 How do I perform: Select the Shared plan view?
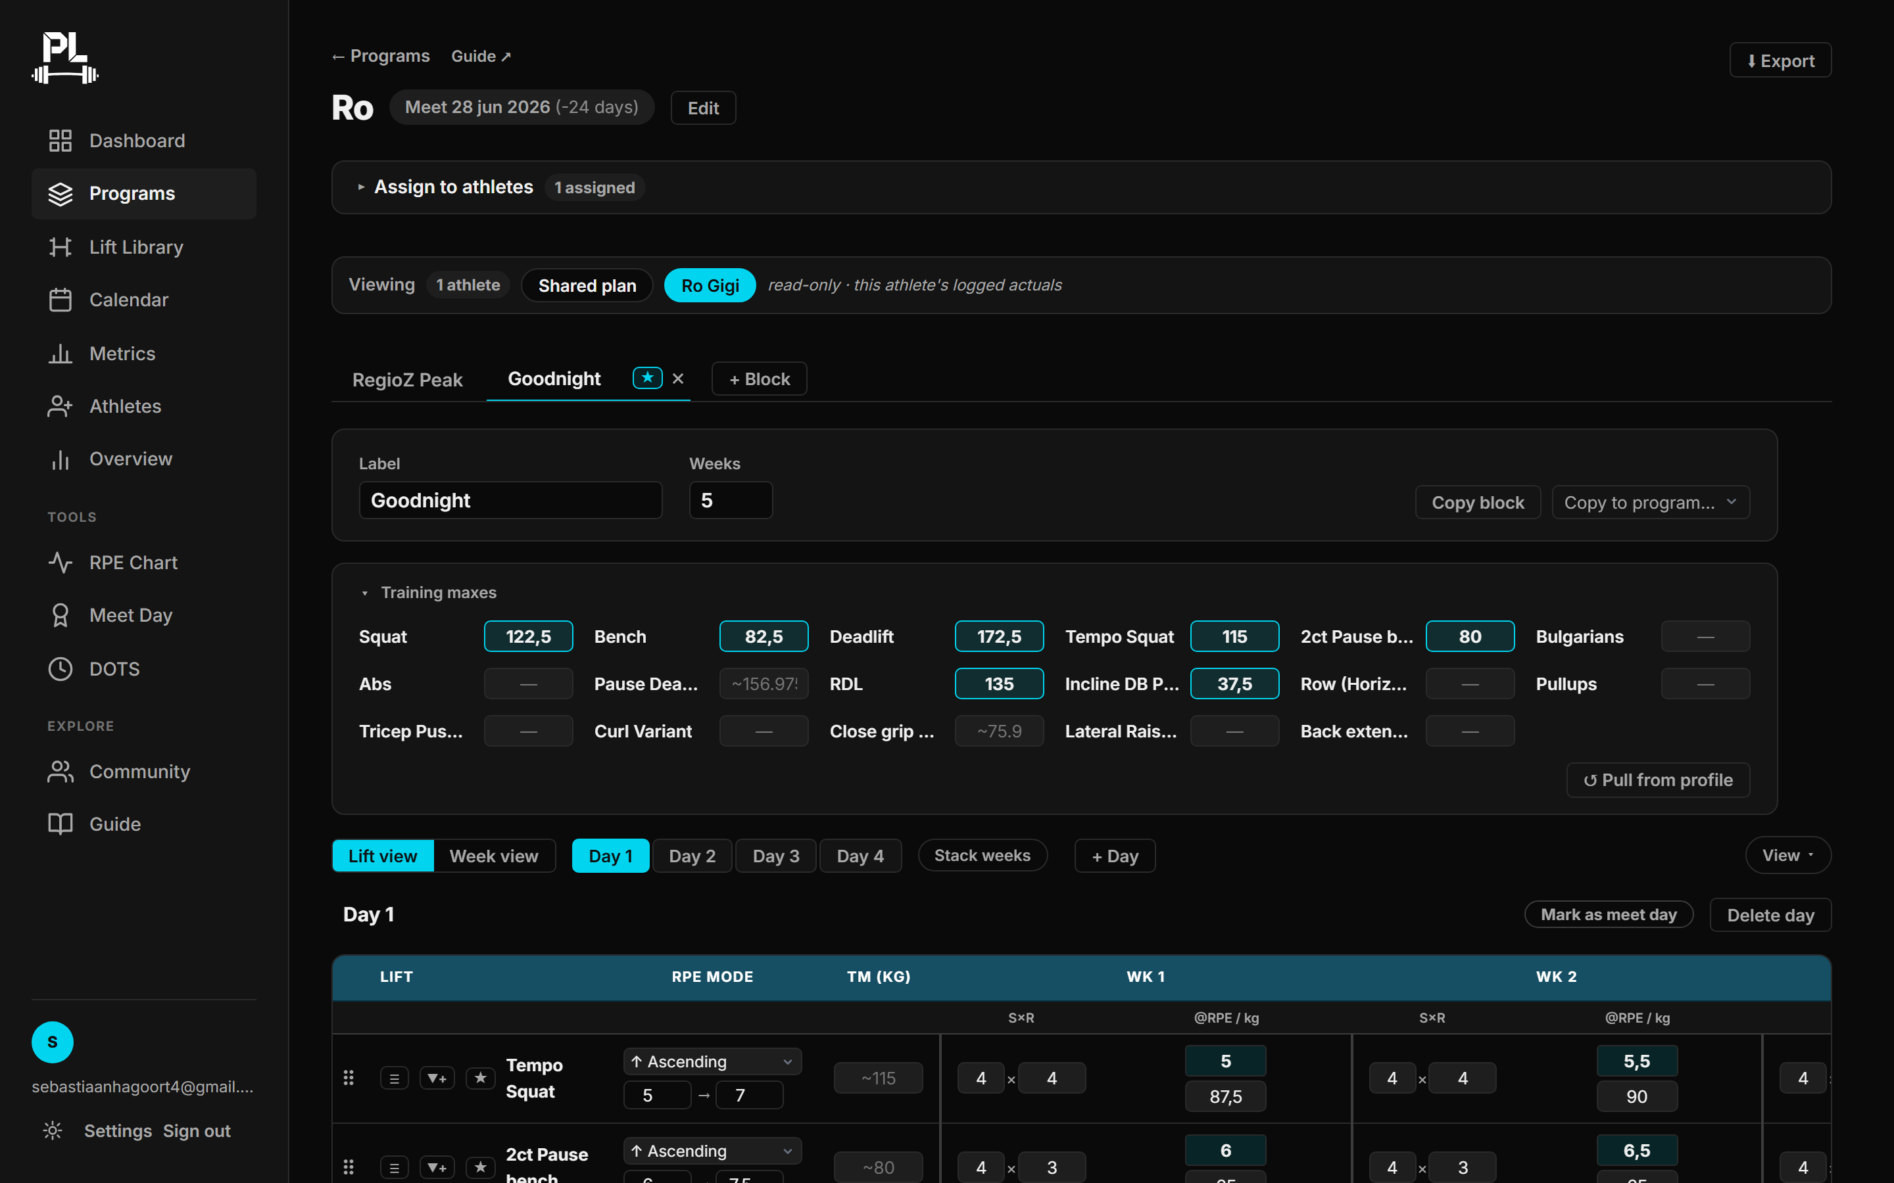coord(587,286)
